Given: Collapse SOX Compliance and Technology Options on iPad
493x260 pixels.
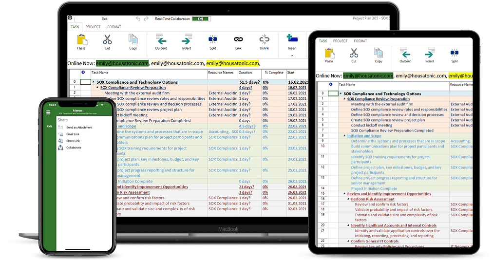Looking at the screenshot, I should click(341, 93).
